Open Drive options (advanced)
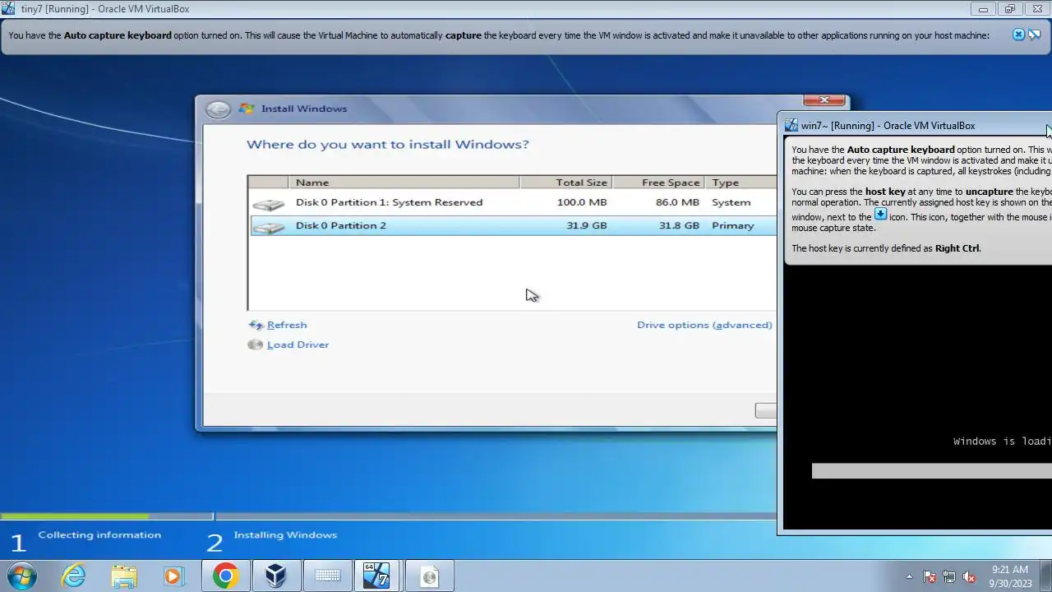 (704, 325)
